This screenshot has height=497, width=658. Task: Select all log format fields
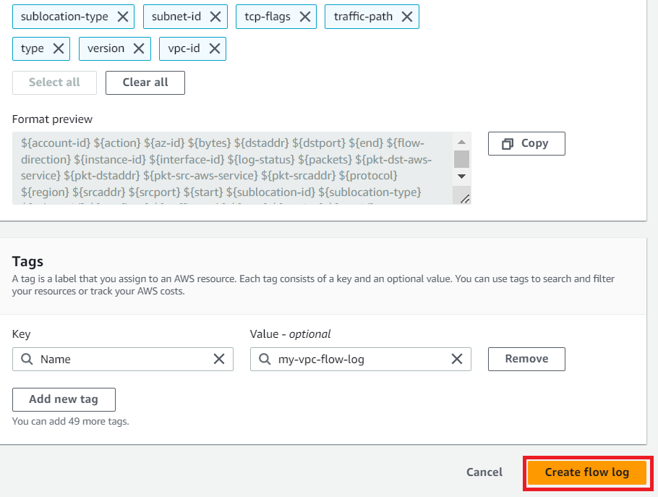pos(54,82)
